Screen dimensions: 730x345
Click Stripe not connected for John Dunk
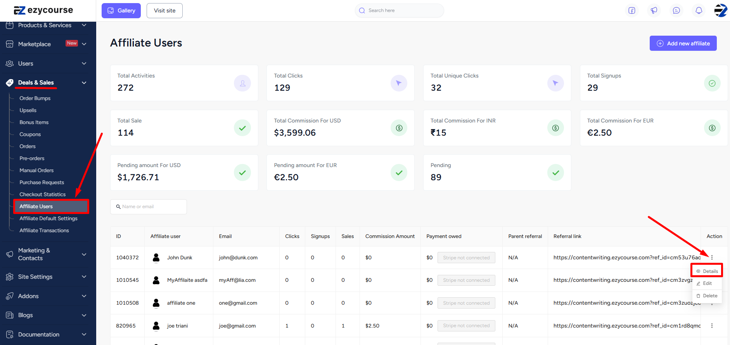pos(466,257)
